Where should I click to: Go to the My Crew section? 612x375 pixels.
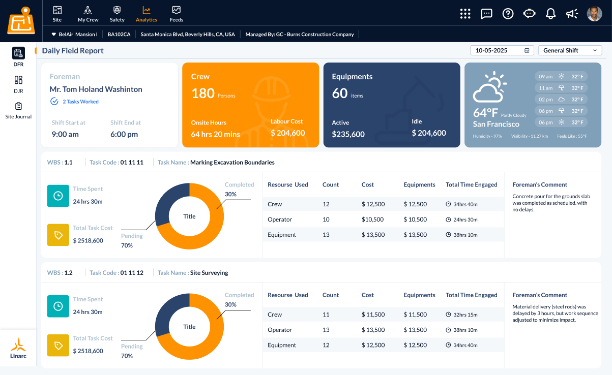click(x=88, y=14)
